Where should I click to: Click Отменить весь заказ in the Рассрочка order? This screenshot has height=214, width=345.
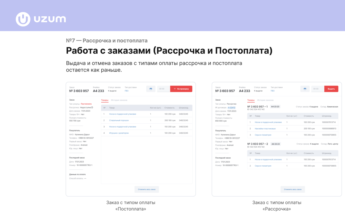coord(292,189)
